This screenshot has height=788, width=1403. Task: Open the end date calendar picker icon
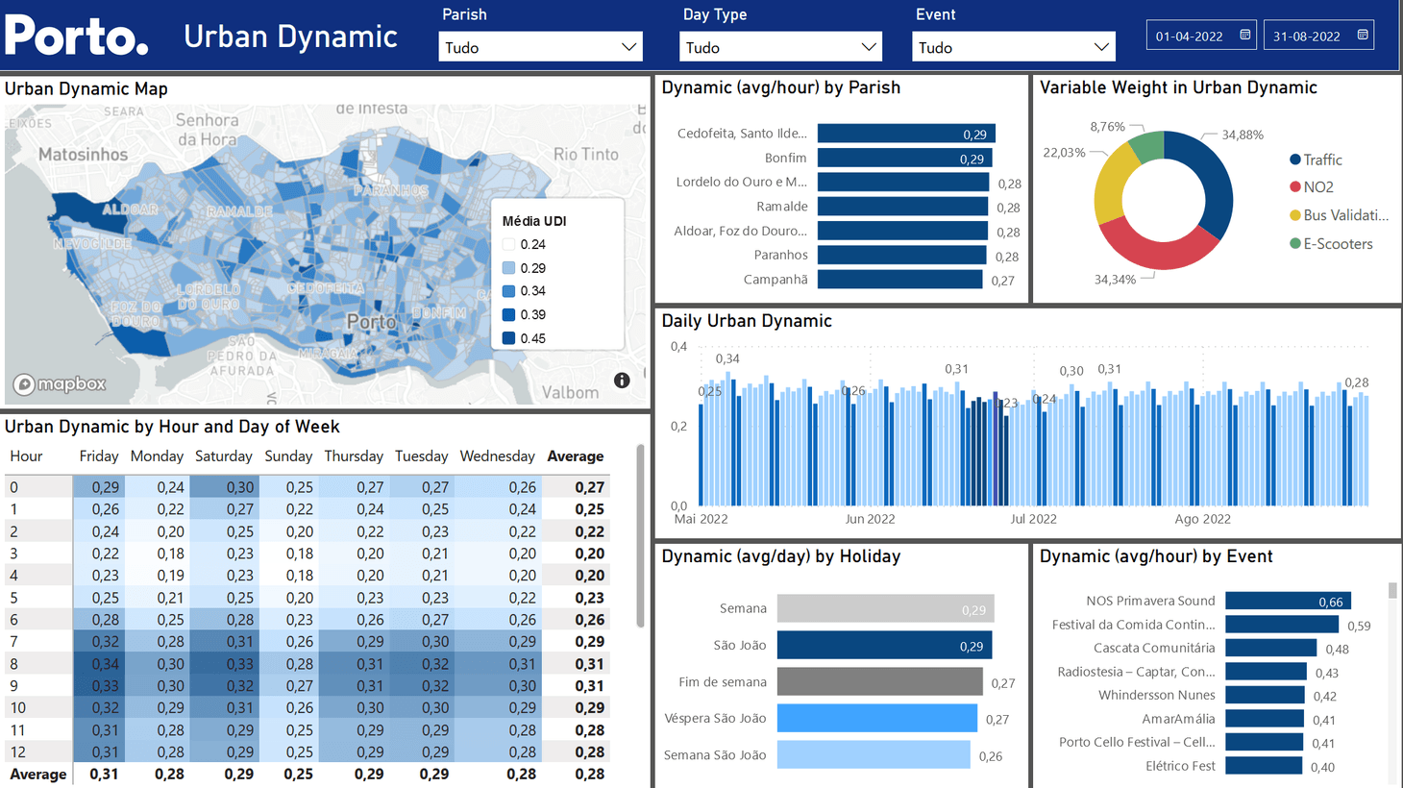tap(1363, 35)
